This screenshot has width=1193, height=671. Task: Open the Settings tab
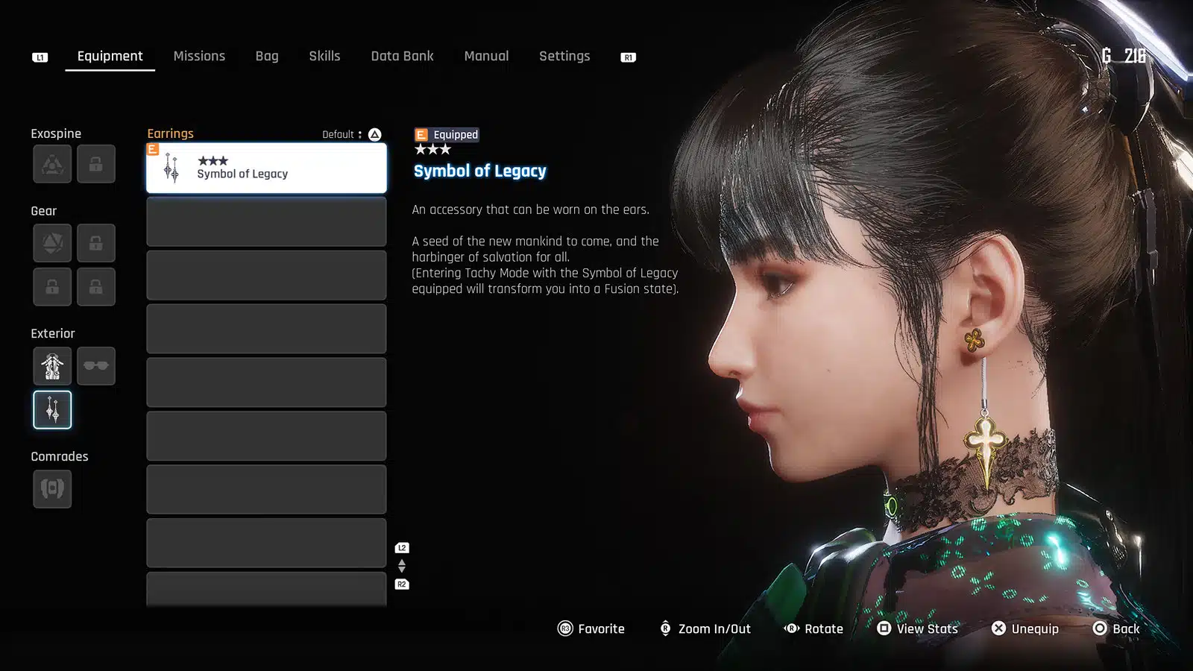(x=564, y=56)
